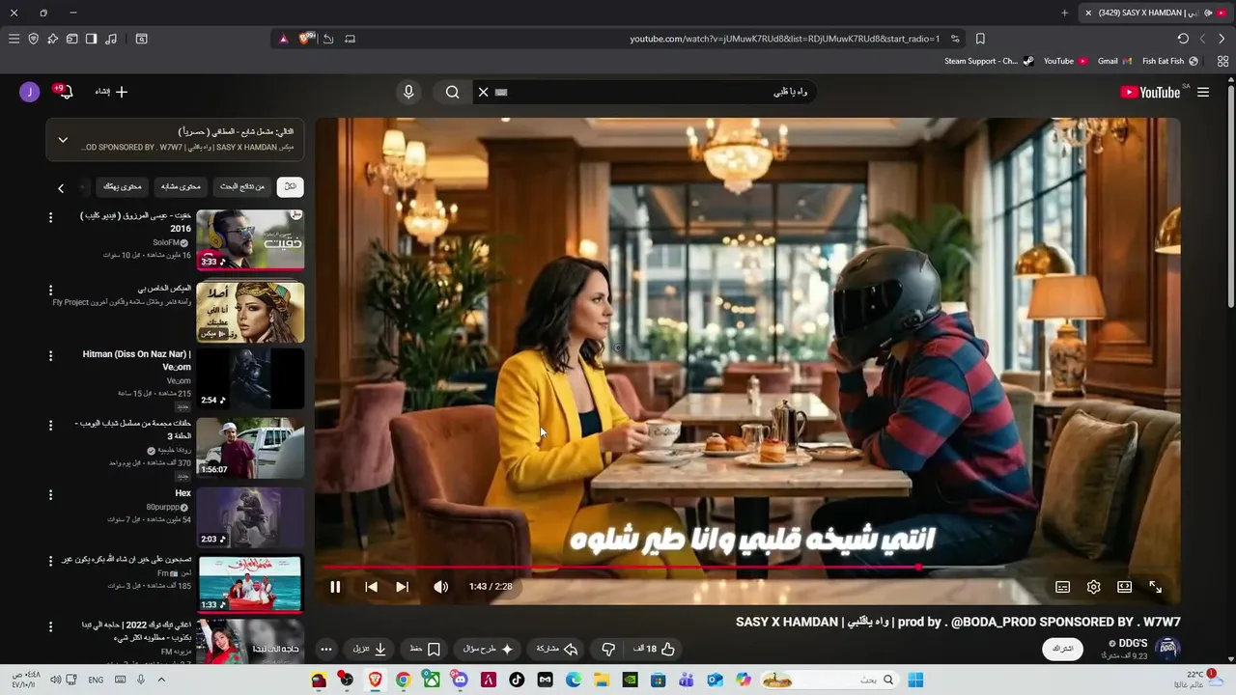Play the Hex video thumbnail
This screenshot has width=1236, height=695.
click(x=250, y=517)
